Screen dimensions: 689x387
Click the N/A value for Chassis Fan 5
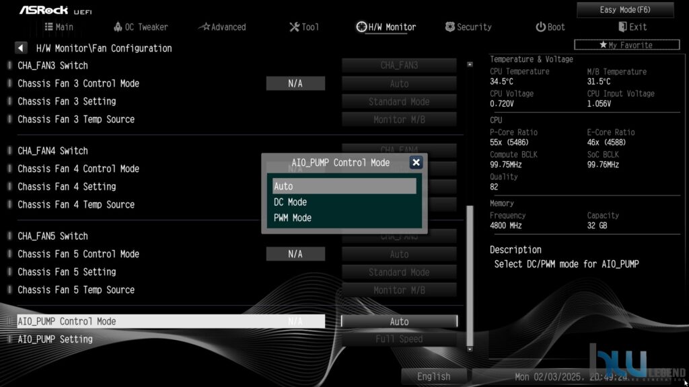295,254
